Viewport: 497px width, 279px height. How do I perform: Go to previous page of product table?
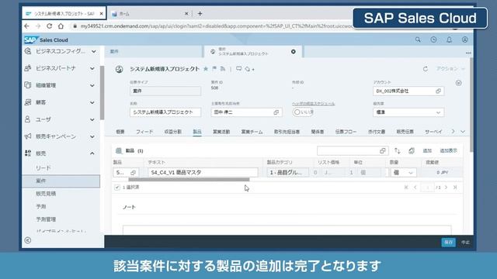pos(415,188)
